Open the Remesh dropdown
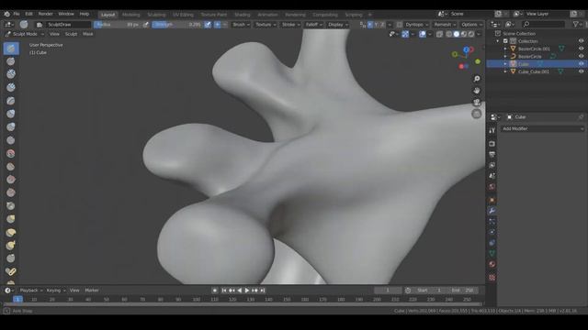 (445, 25)
